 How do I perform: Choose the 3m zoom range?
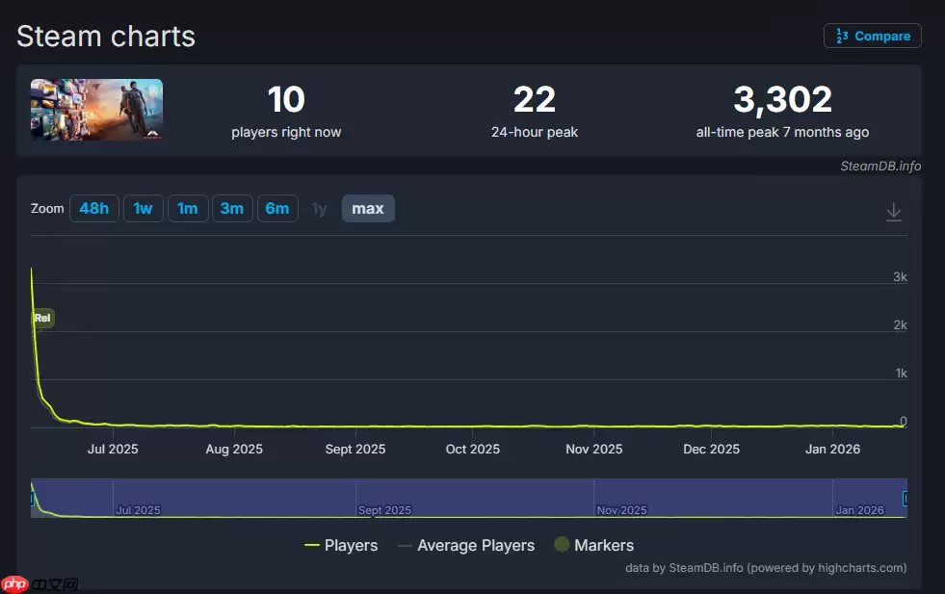pyautogui.click(x=232, y=209)
